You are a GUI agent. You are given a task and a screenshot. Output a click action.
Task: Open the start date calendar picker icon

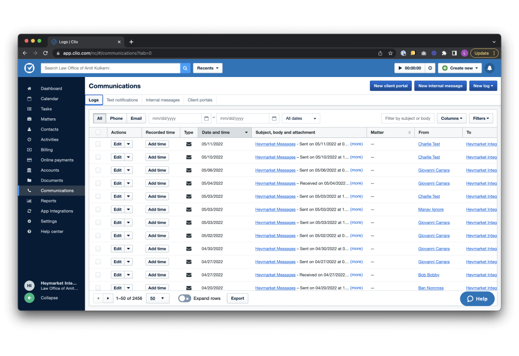point(206,118)
